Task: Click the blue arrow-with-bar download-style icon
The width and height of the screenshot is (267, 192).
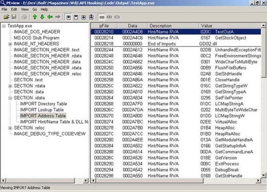Action: [x=91, y=17]
